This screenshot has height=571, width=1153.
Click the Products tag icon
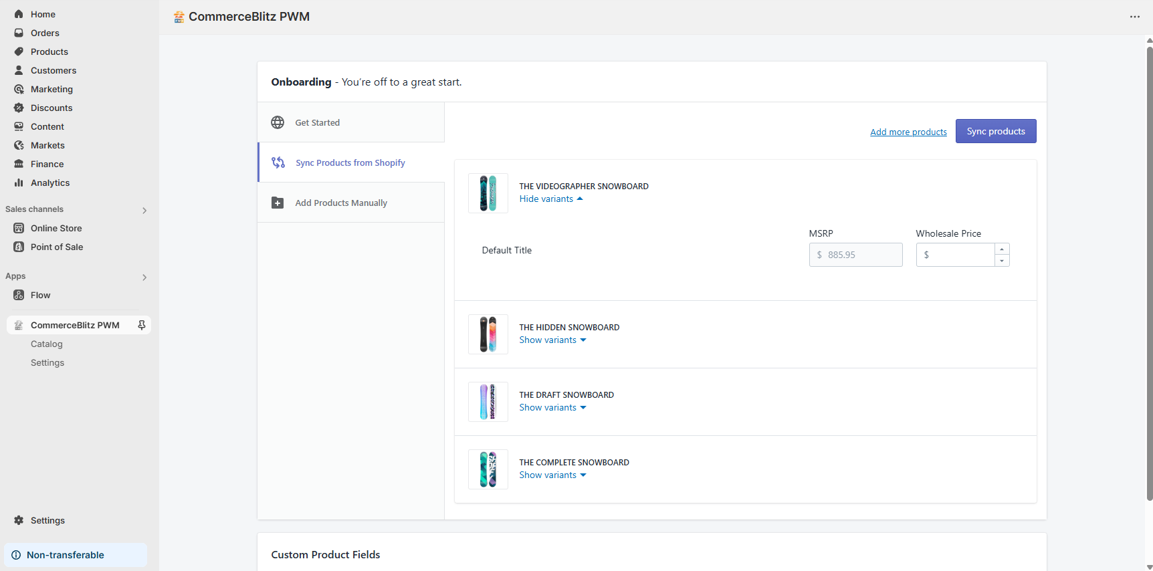pyautogui.click(x=19, y=51)
